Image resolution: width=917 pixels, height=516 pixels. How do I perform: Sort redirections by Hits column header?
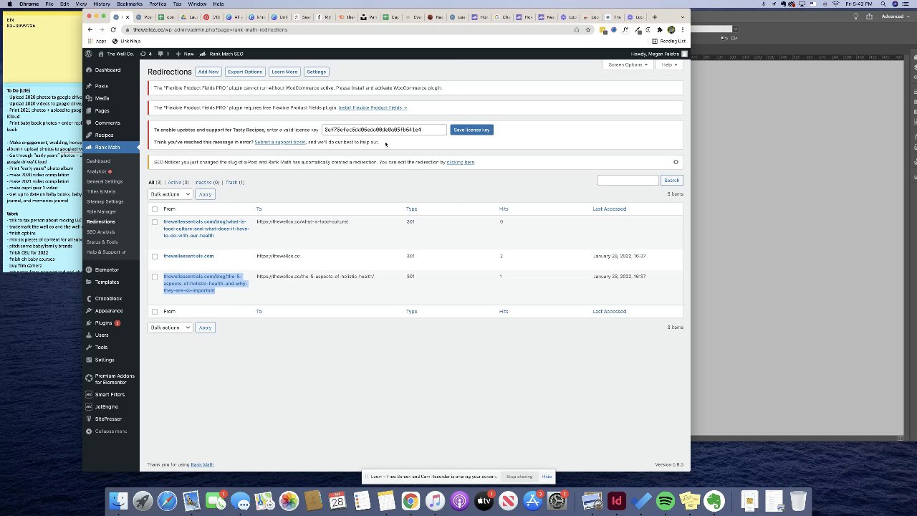(x=504, y=209)
